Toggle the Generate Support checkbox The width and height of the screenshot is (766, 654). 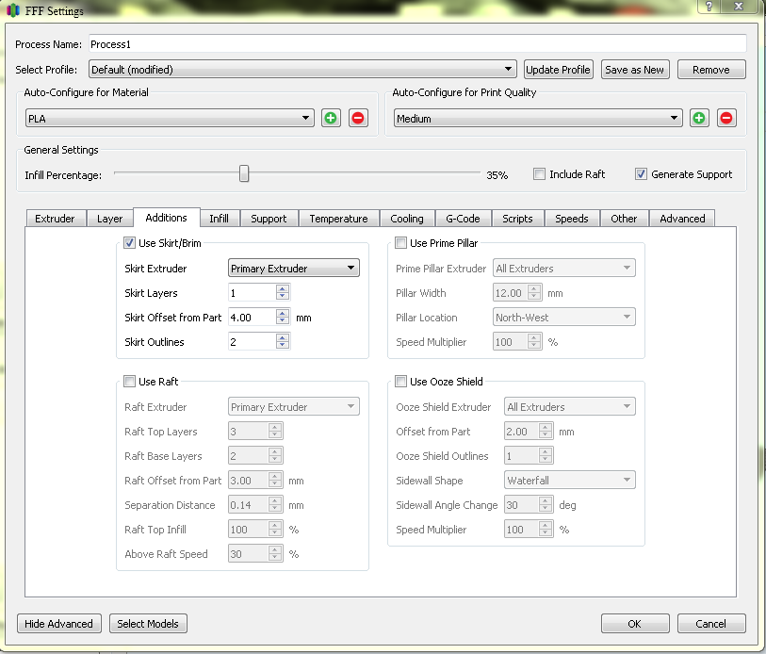tap(641, 174)
